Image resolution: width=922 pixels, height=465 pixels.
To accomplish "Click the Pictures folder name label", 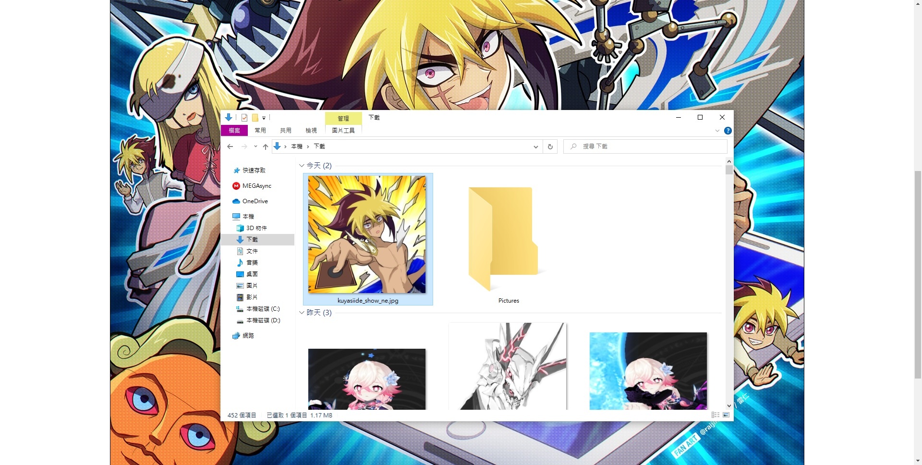I will click(509, 301).
